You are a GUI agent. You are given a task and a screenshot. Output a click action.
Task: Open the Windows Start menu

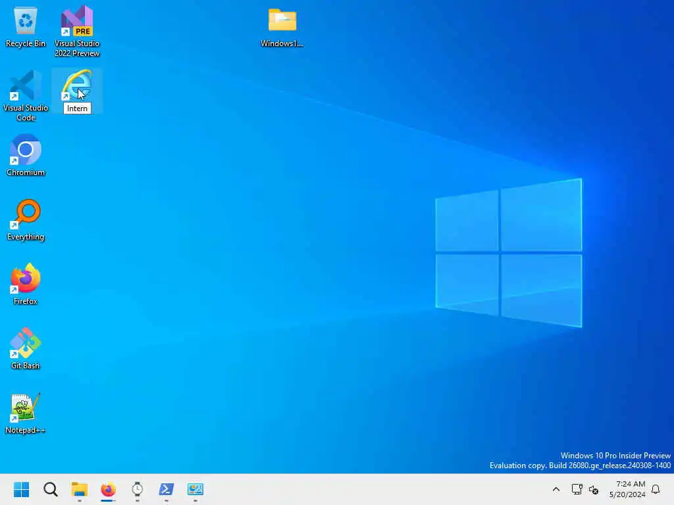pyautogui.click(x=22, y=489)
